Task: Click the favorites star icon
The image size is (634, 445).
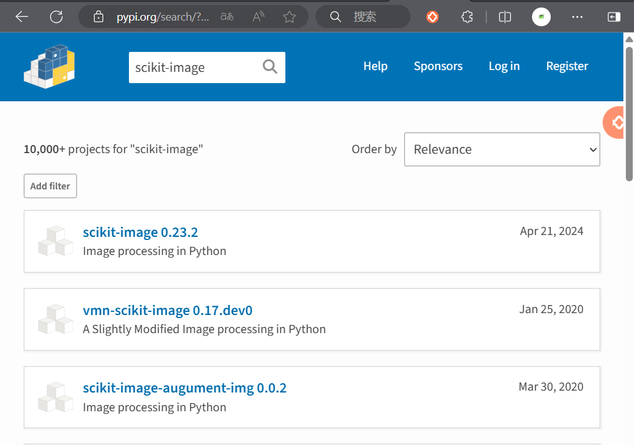Action: pyautogui.click(x=289, y=17)
